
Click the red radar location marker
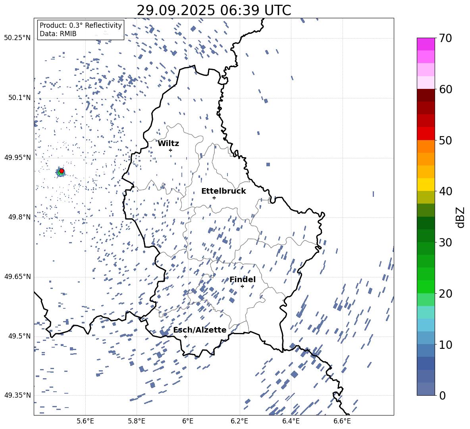[62, 171]
